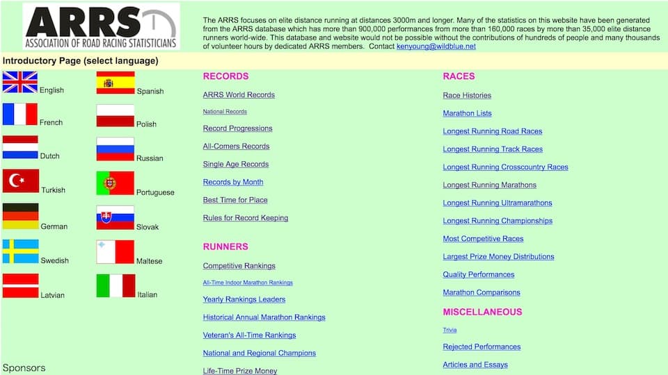The height and width of the screenshot is (375, 668).
Task: Pick the Turkish flag
Action: point(20,181)
